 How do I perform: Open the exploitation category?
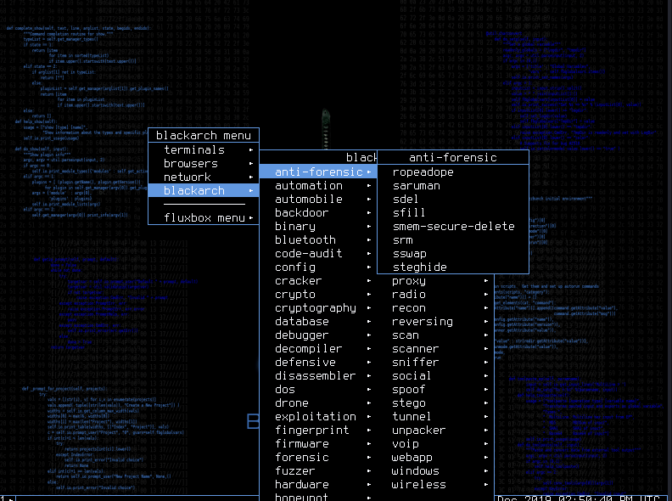click(318, 417)
